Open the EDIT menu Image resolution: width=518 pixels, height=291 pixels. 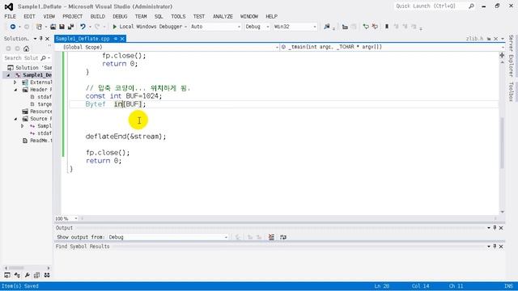click(x=29, y=16)
